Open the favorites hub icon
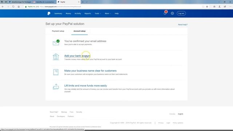The width and height of the screenshot is (233, 131). pos(214,7)
